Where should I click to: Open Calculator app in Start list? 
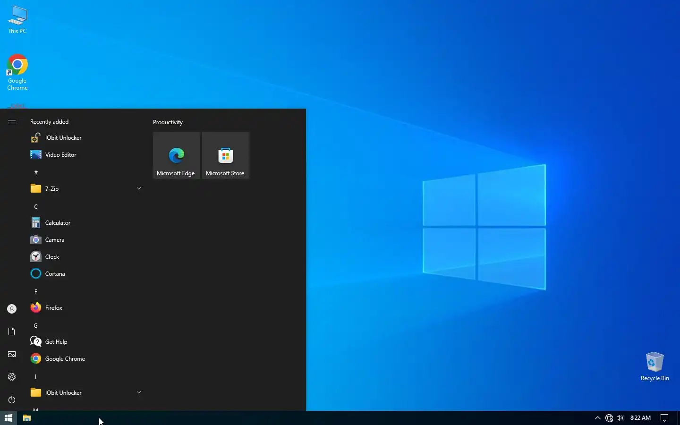click(x=85, y=223)
